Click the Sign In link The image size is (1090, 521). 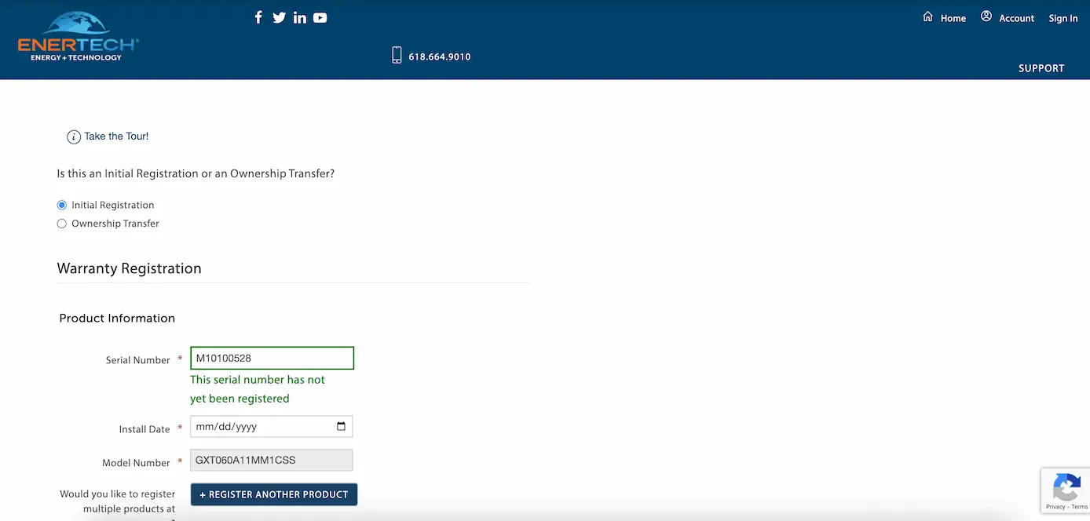[x=1063, y=18]
